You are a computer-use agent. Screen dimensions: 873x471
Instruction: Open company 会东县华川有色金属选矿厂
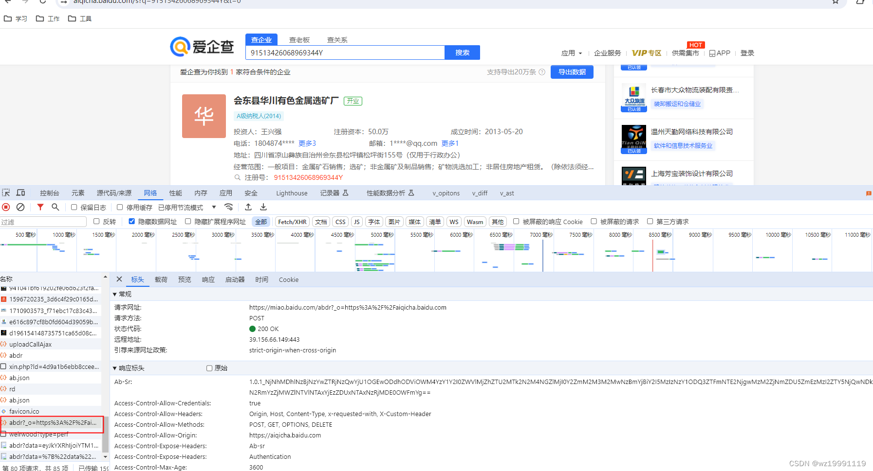click(286, 101)
